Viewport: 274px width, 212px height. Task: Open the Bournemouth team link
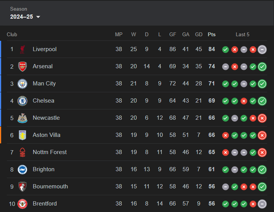[x=50, y=186]
